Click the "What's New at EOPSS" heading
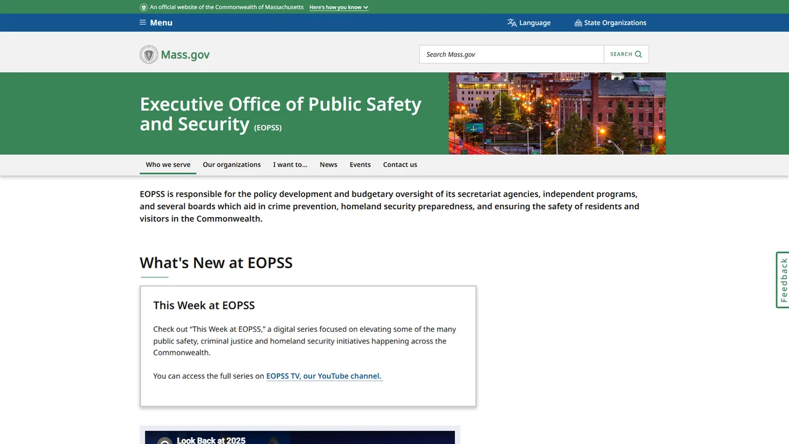 tap(216, 263)
